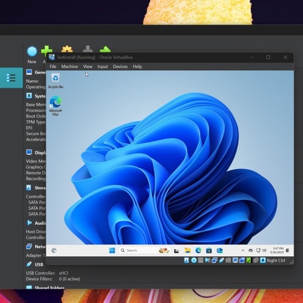This screenshot has height=303, width=303.
Task: Open the Devices menu
Action: point(120,67)
